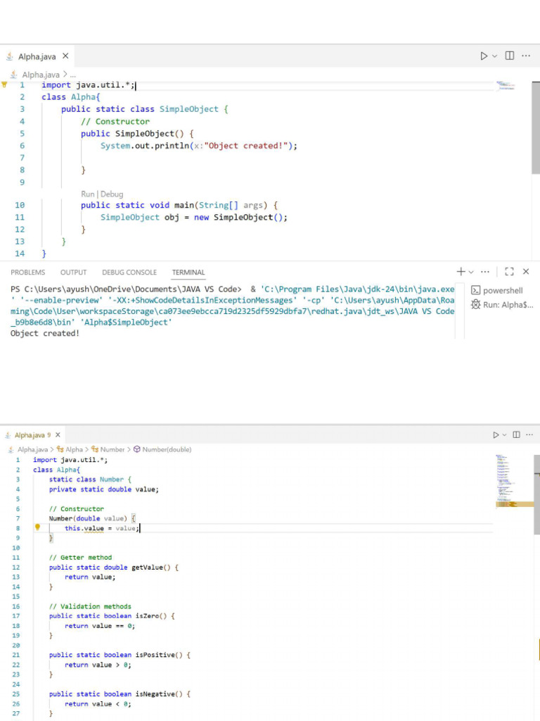This screenshot has height=721, width=540.
Task: Click the Number class breadcrumb in bottom editor
Action: [112, 449]
